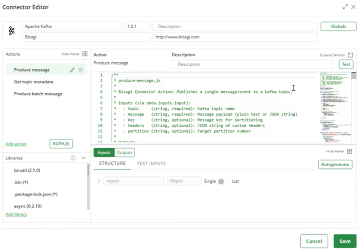Click code line 10 headers description
The height and width of the screenshot is (249, 358).
coord(189,126)
